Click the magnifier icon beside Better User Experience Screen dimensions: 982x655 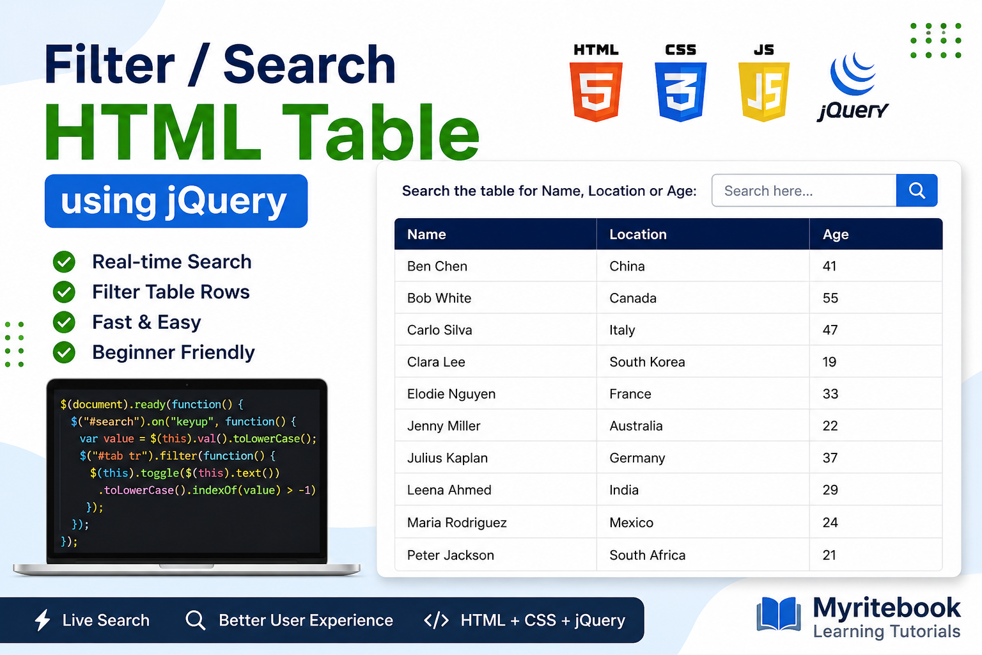[x=195, y=620]
